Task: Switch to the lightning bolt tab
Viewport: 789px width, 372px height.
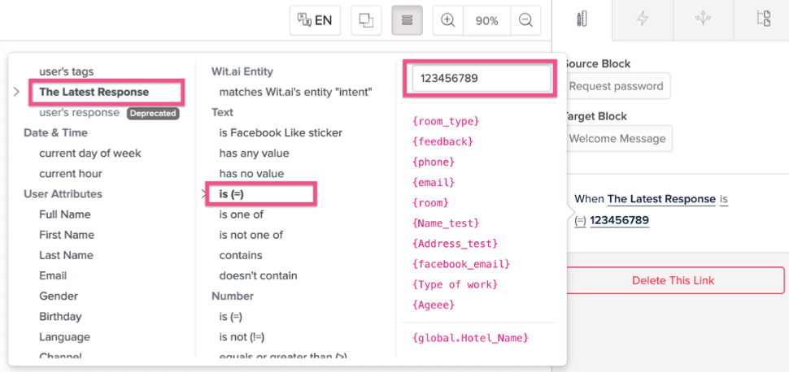Action: pyautogui.click(x=643, y=19)
